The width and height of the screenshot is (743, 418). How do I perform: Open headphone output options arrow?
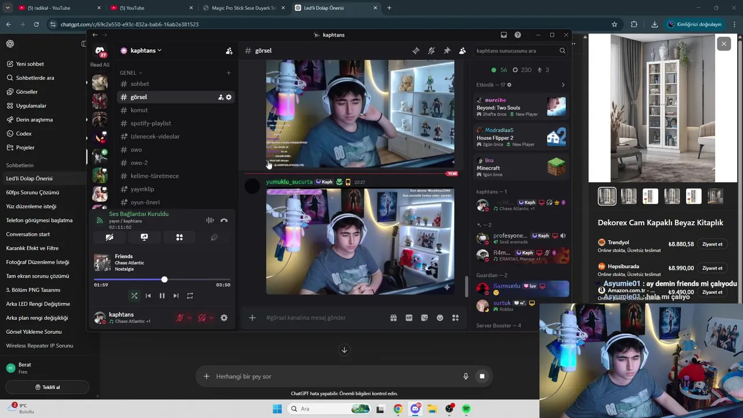coord(211,318)
